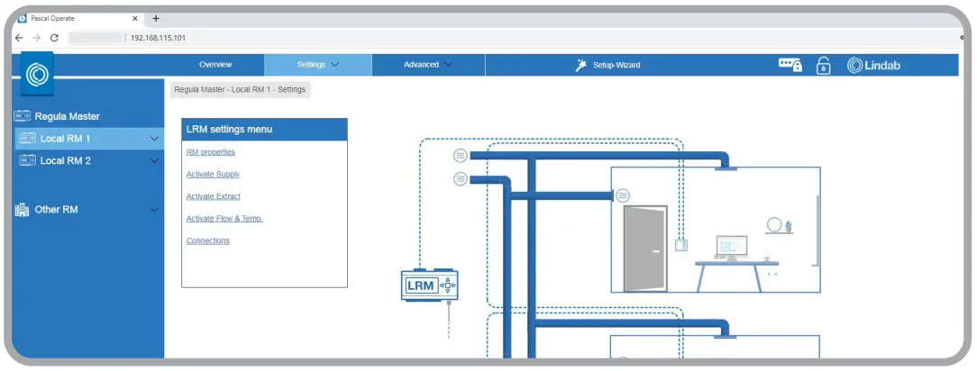Click the second duct sensor icon below
This screenshot has width=977, height=371.
pyautogui.click(x=461, y=179)
